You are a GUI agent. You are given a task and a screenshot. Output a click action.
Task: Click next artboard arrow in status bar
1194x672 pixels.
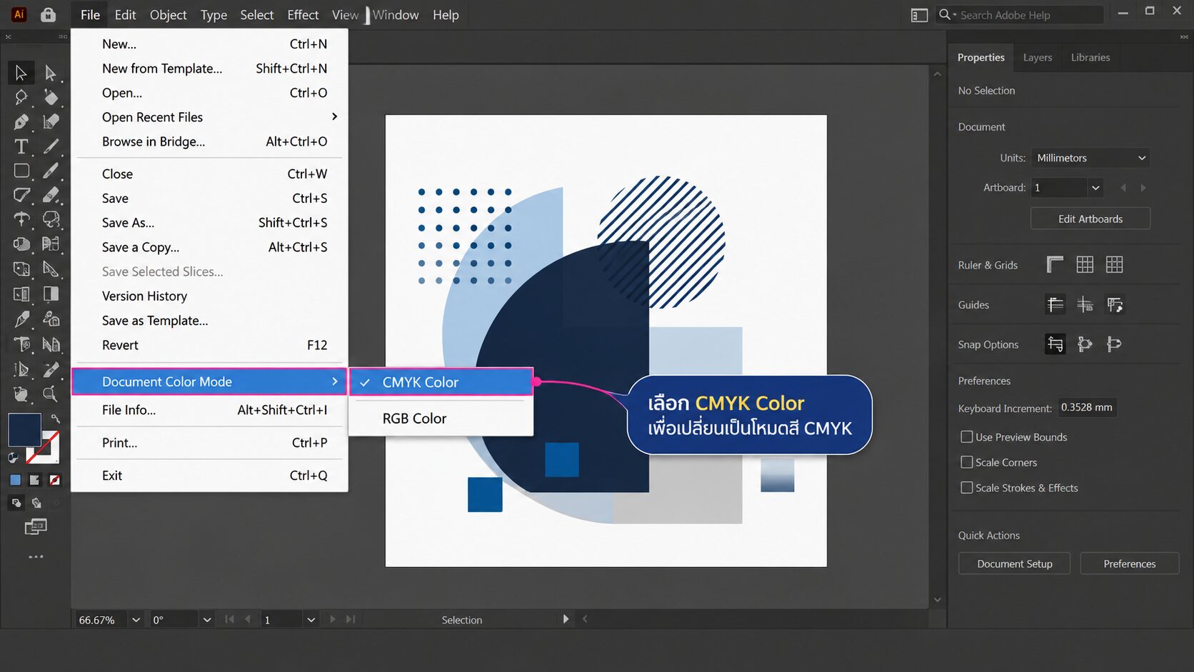pos(332,619)
